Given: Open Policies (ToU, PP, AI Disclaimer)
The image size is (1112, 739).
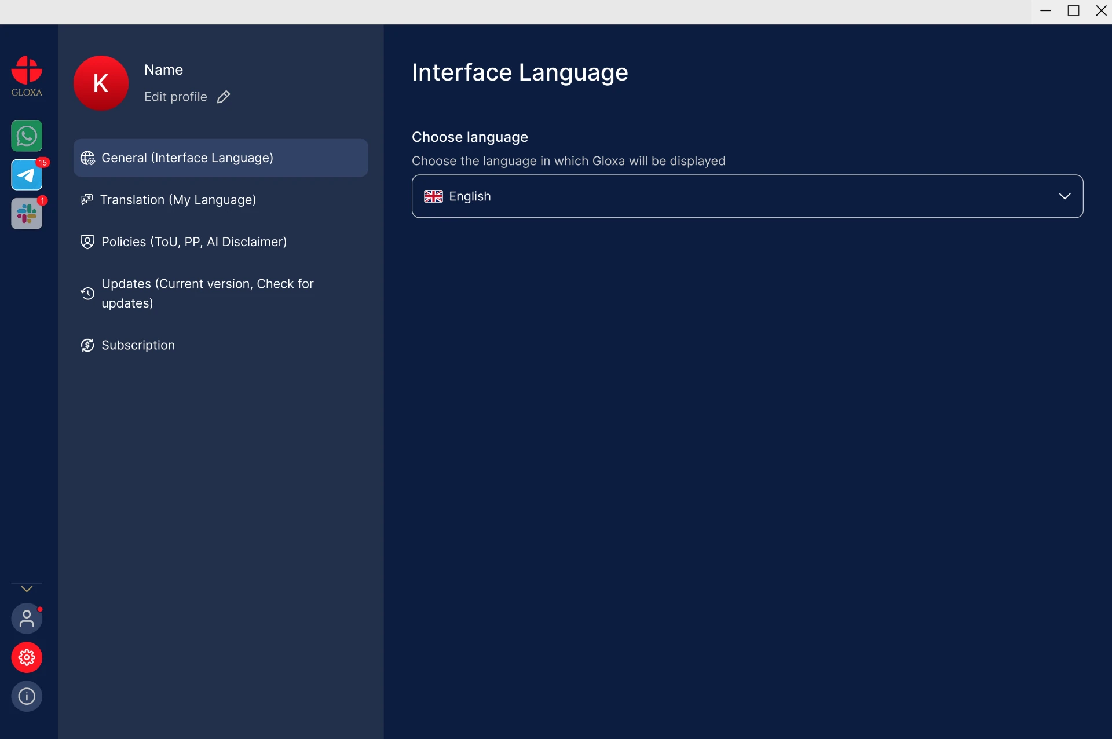Looking at the screenshot, I should 221,242.
